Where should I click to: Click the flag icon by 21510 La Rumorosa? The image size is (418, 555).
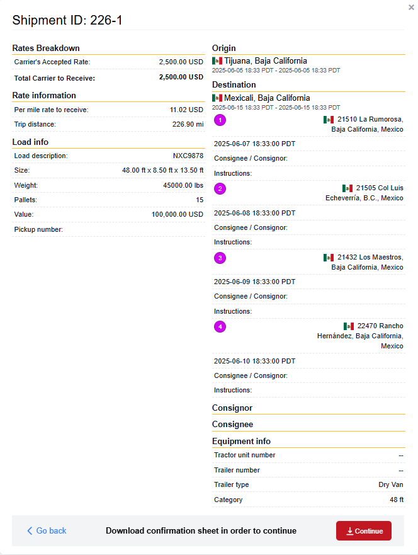click(x=329, y=120)
